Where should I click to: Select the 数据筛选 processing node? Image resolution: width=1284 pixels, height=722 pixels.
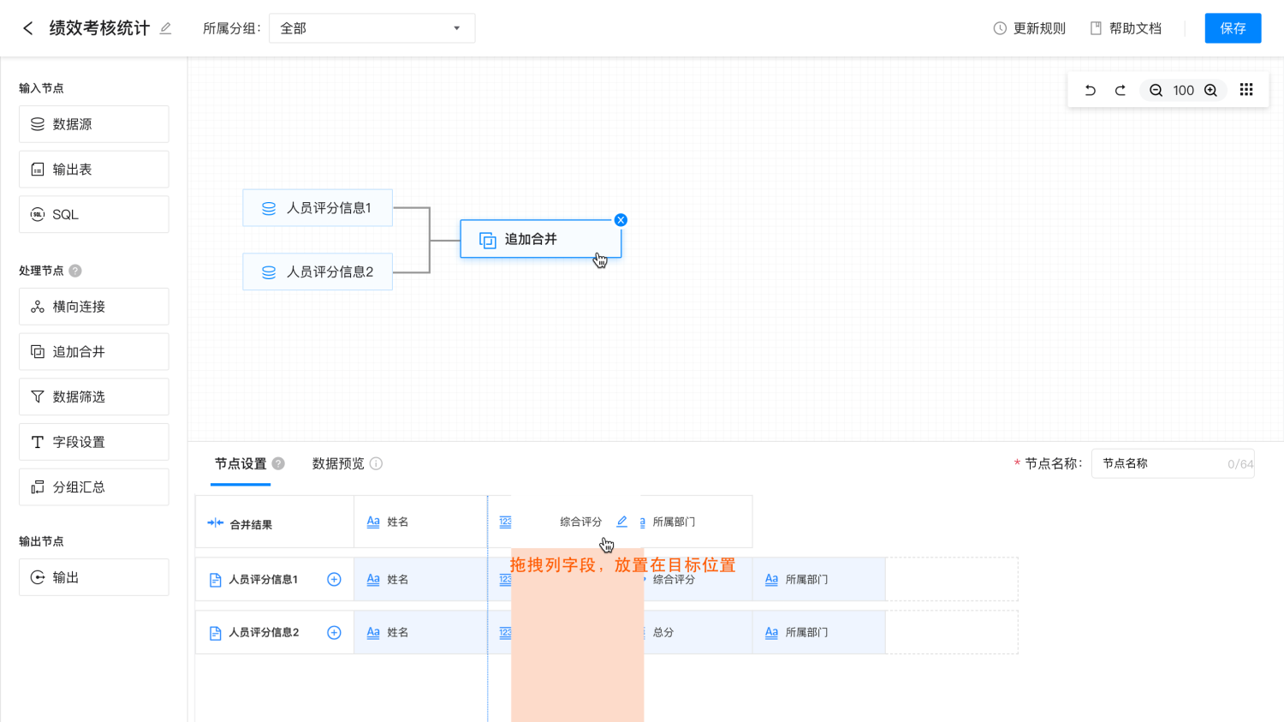(x=94, y=397)
